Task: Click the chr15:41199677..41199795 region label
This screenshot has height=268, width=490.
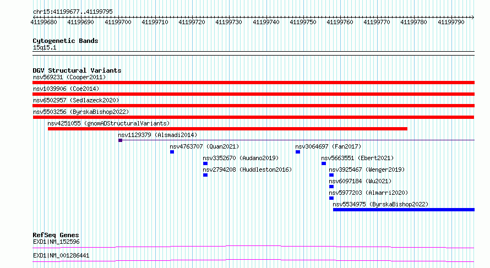Action: click(73, 12)
